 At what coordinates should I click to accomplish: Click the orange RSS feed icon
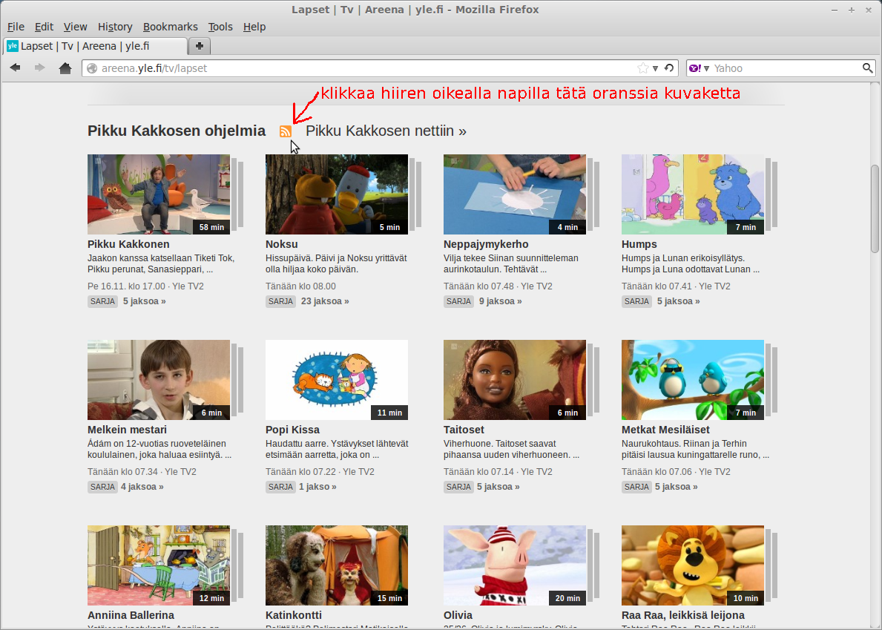(x=286, y=131)
